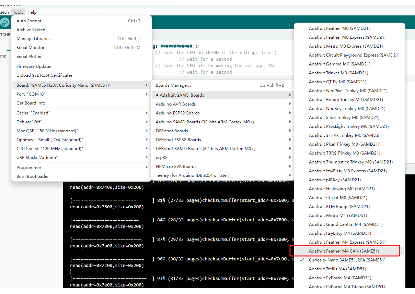Expand the esp32 boards submenu

222,158
